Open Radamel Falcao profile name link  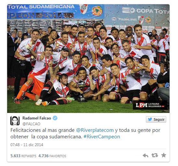[37, 118]
